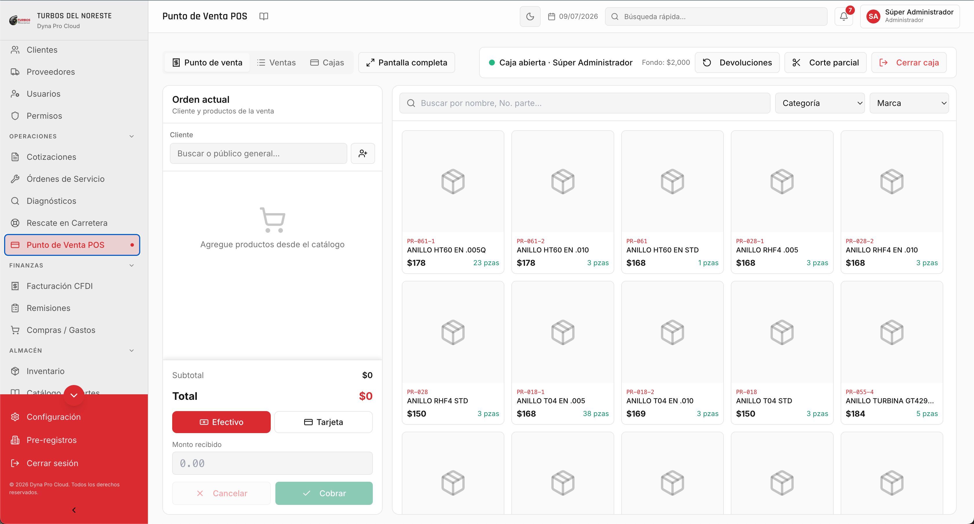Screen dimensions: 974x524
Task: Click the Proveedores truck icon
Action: [15, 72]
